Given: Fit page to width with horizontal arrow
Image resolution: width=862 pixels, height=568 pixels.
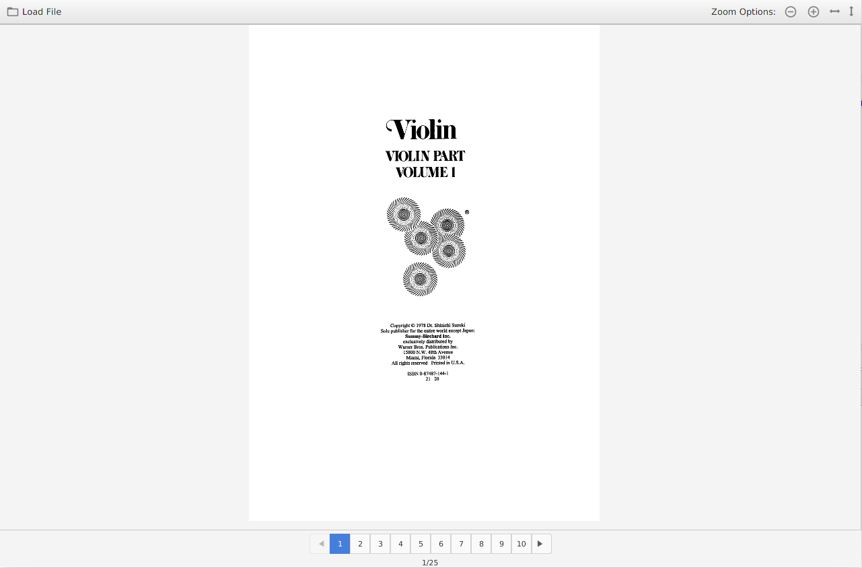Looking at the screenshot, I should click(834, 11).
